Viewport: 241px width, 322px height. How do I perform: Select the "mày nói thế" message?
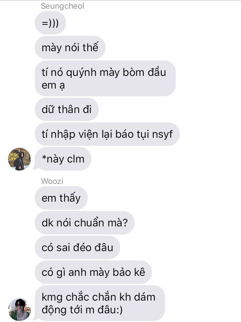coord(70,47)
